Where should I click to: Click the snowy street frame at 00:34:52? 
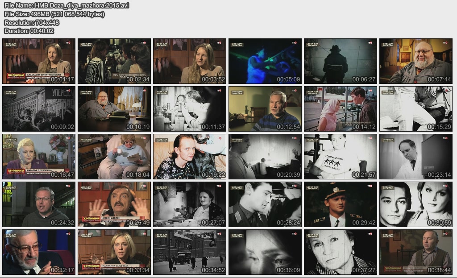pos(189,252)
